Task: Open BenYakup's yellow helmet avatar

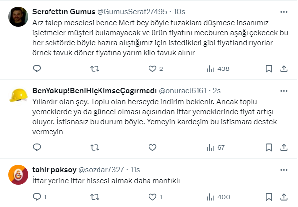Action: coord(19,96)
